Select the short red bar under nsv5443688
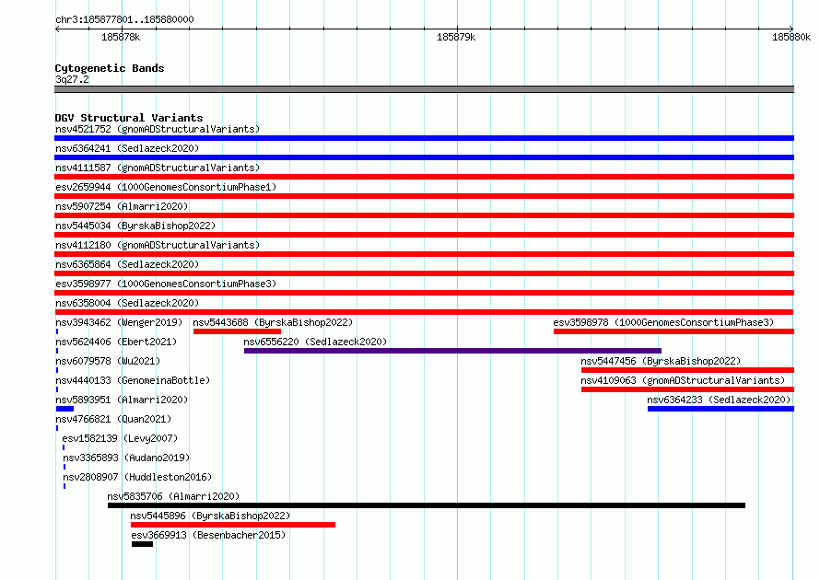 [x=237, y=331]
